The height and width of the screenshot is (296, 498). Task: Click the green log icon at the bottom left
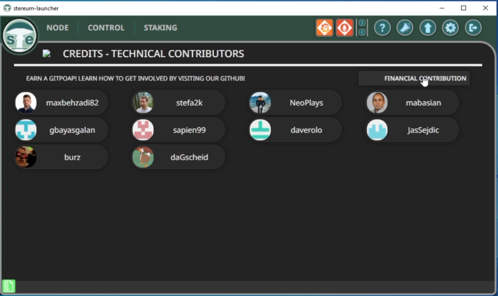tap(8, 286)
